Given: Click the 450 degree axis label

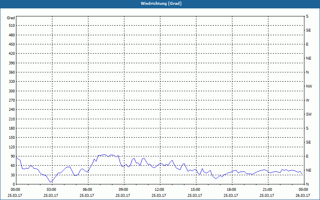Looking at the screenshot, I should [12, 44].
